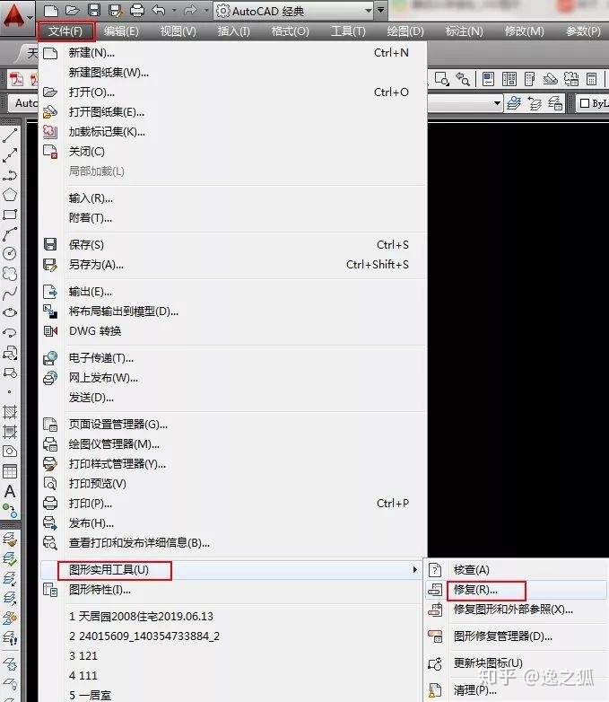The width and height of the screenshot is (609, 702).
Task: Choose 电子传递(T)... menu entry
Action: 232,358
